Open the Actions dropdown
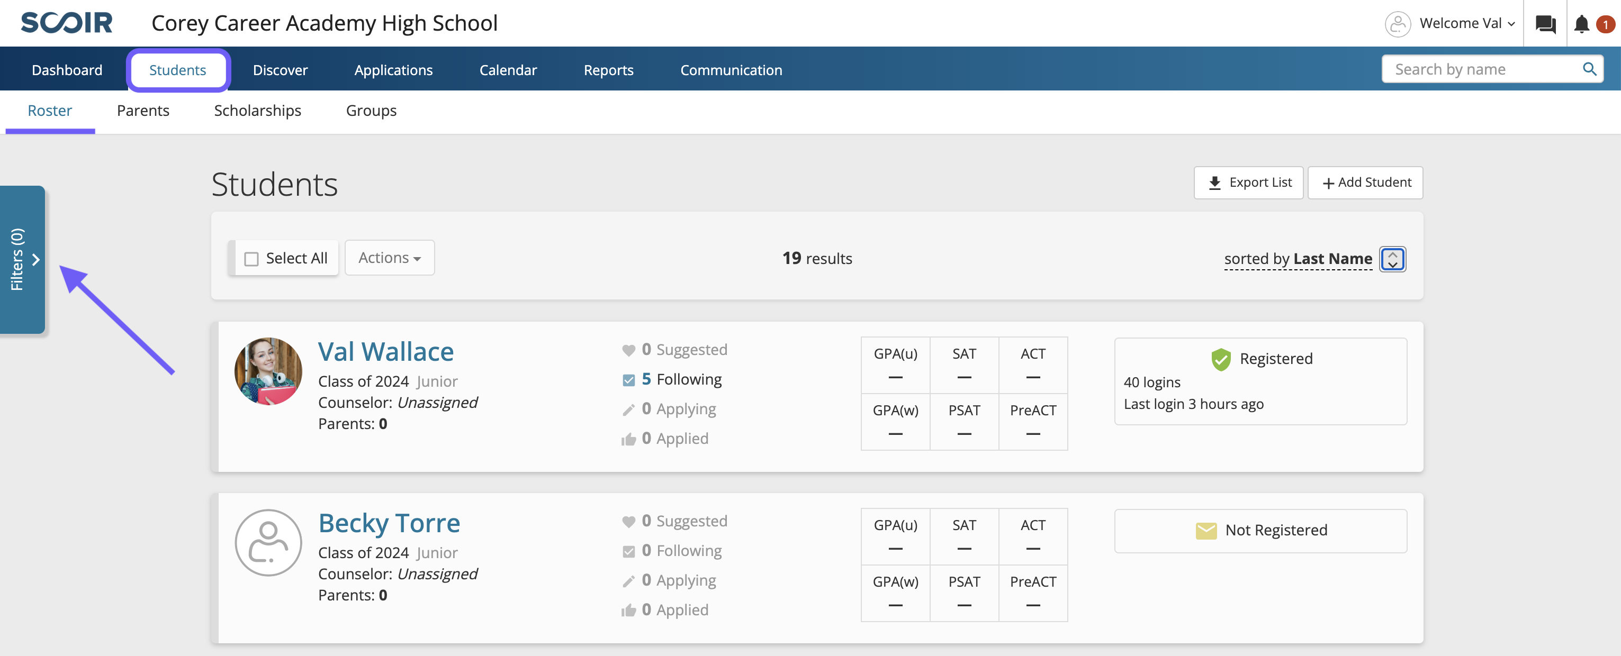 coord(389,258)
